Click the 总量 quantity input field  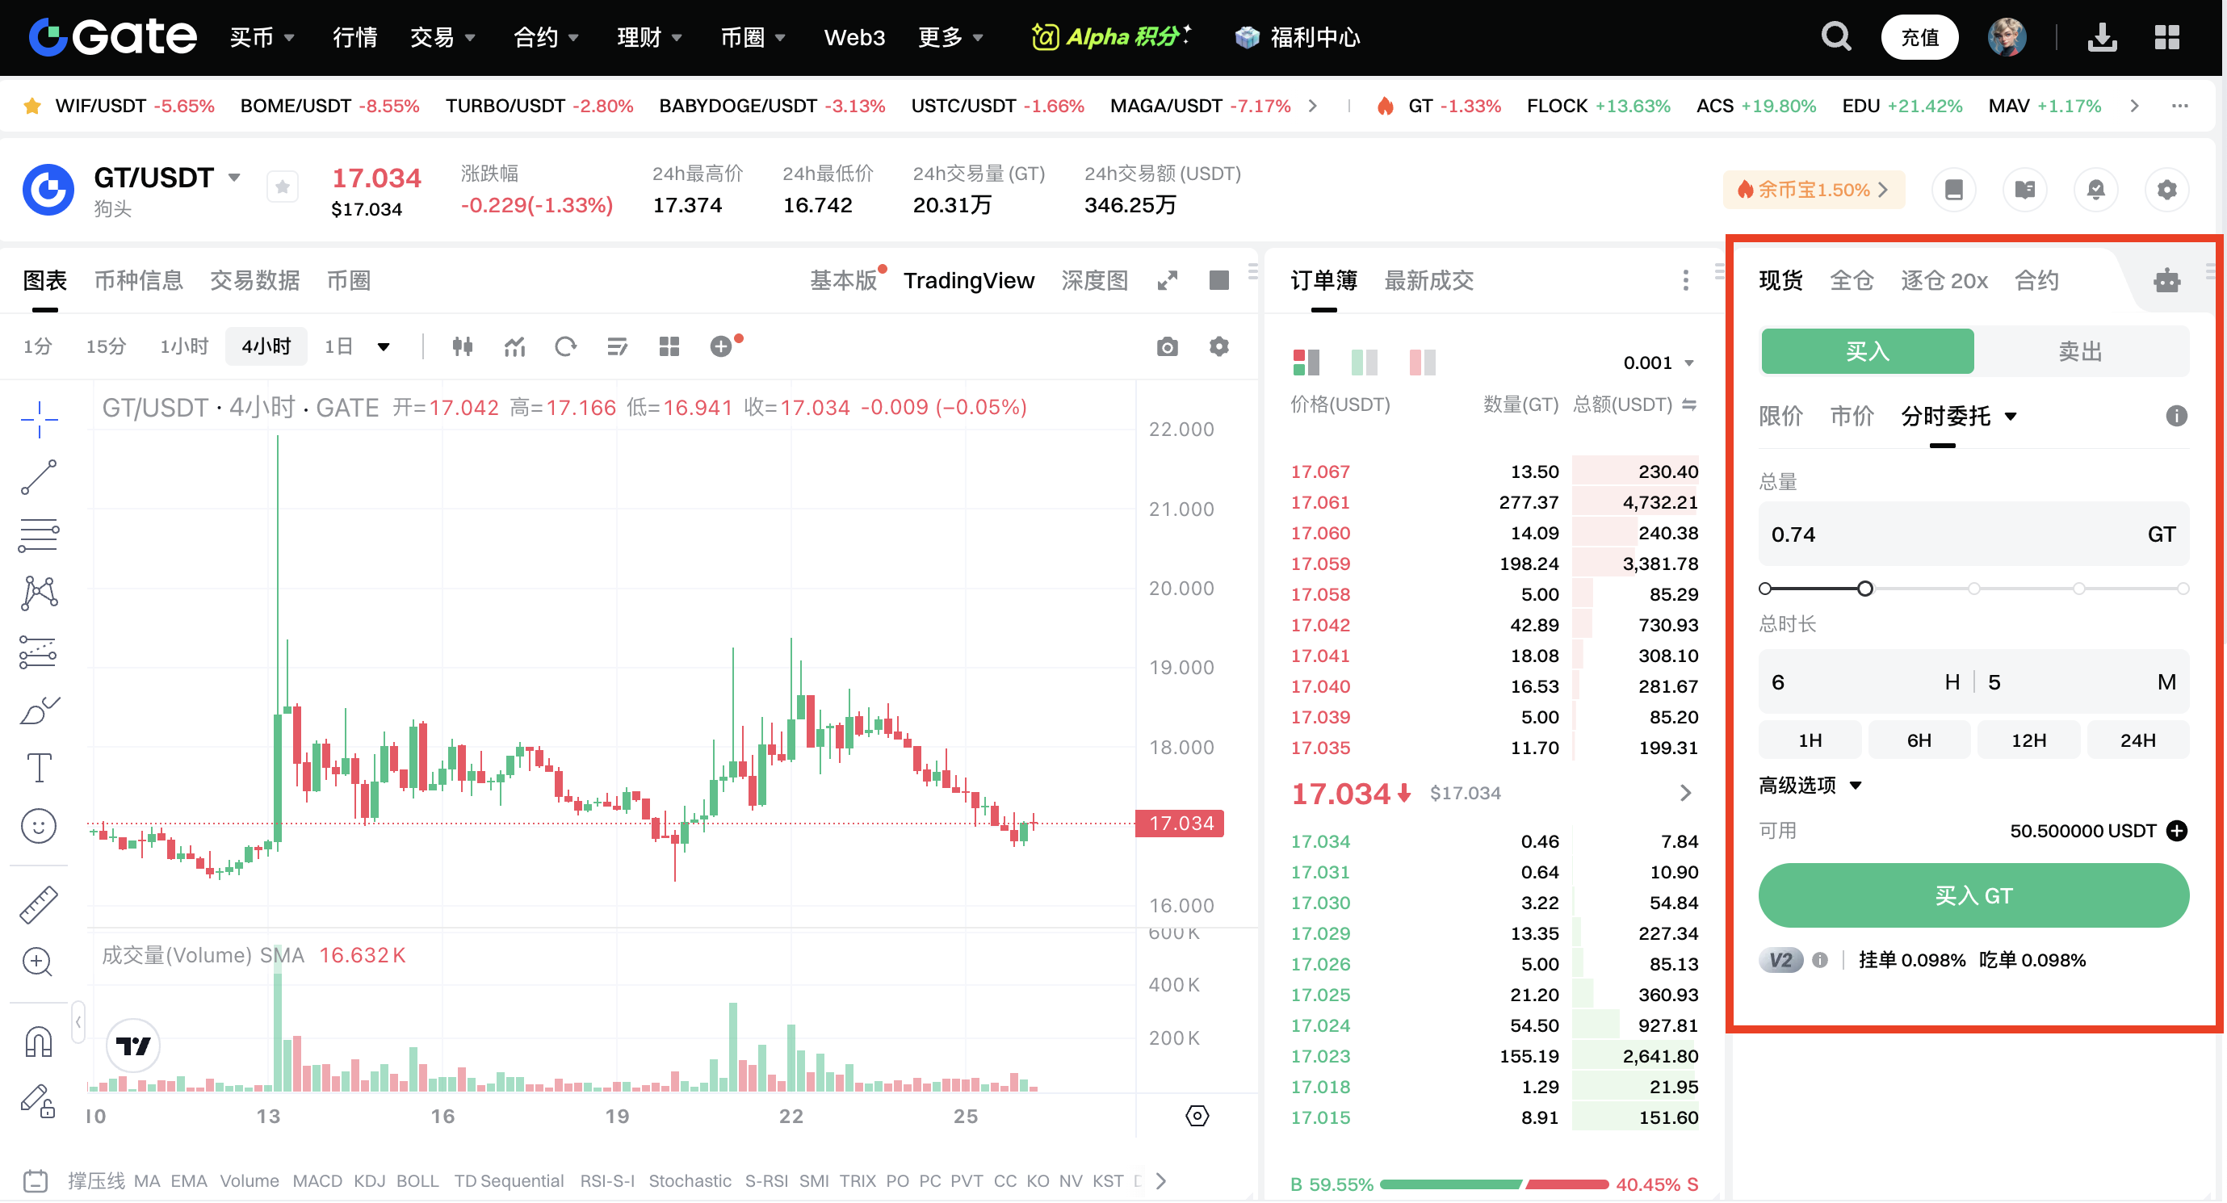(1945, 535)
